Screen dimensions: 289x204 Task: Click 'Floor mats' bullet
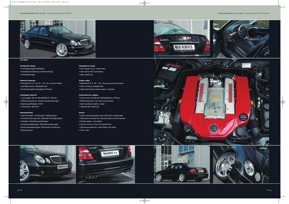[x=85, y=130]
